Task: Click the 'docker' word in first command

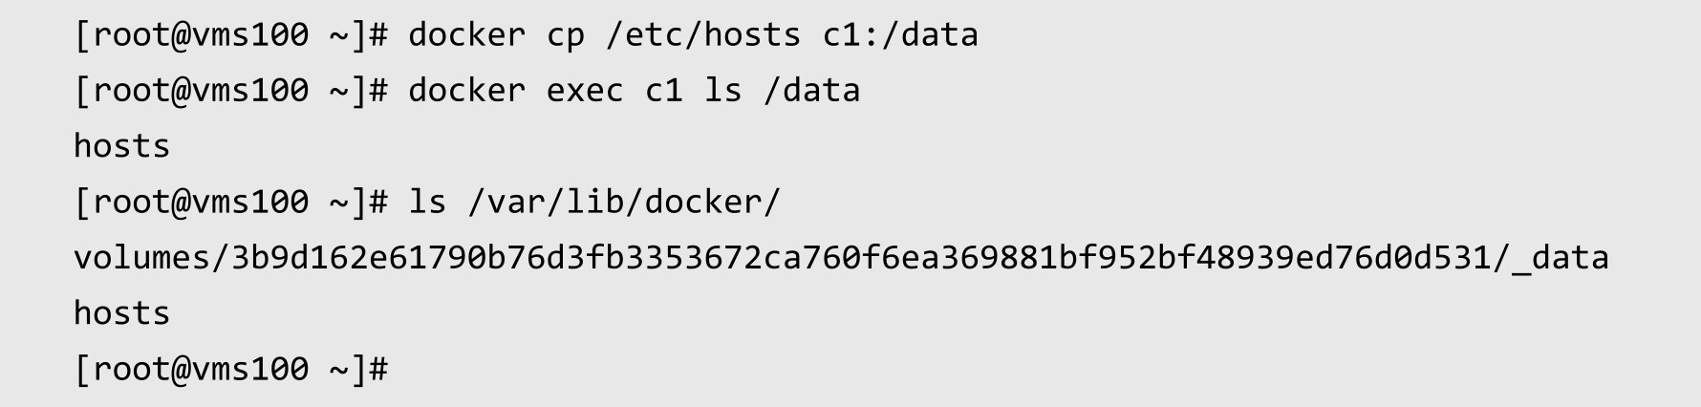Action: [466, 35]
